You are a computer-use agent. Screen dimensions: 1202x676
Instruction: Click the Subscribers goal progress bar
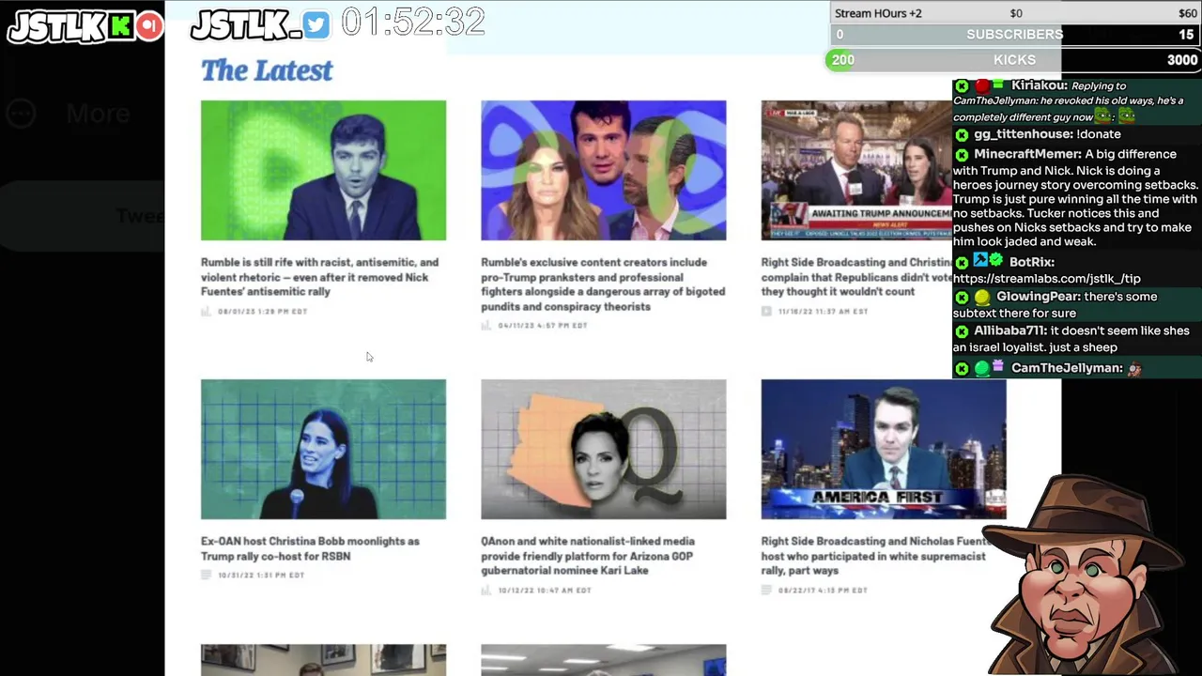1014,34
